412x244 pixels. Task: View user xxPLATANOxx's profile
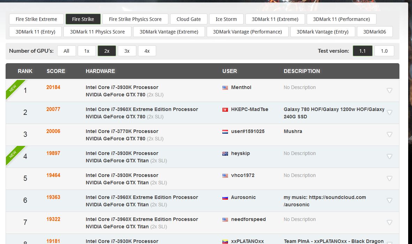click(x=247, y=241)
